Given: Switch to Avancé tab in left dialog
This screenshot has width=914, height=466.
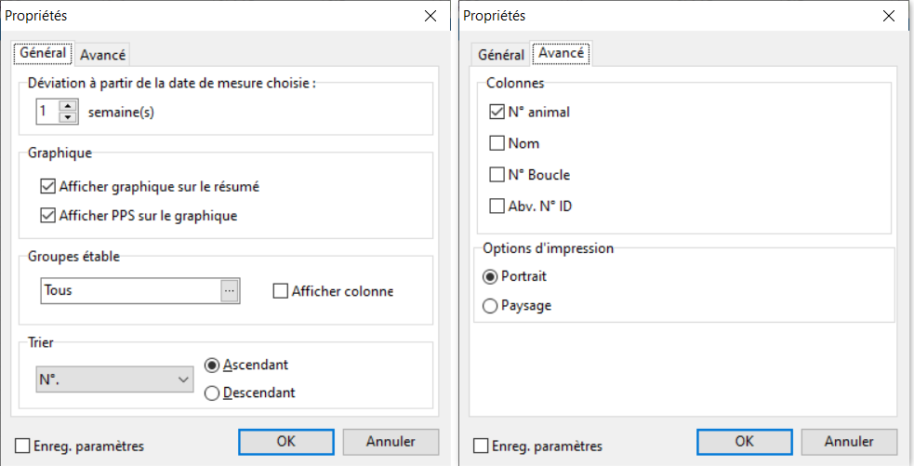Looking at the screenshot, I should [102, 55].
